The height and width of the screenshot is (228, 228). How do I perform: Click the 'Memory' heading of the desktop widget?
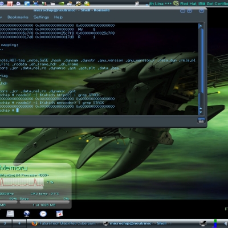(14, 168)
